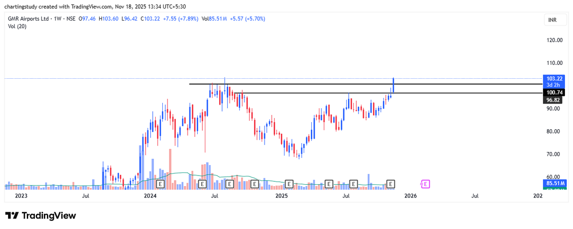
Task: Open the earnings marker under the latest candle
Action: (x=391, y=183)
